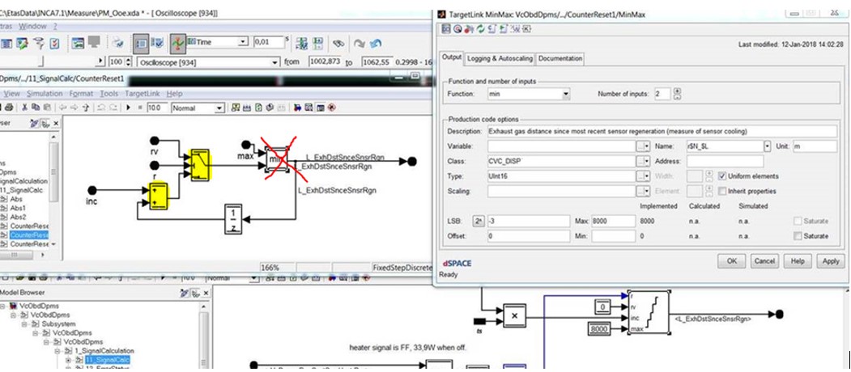Open the TargetLink menu

point(142,94)
